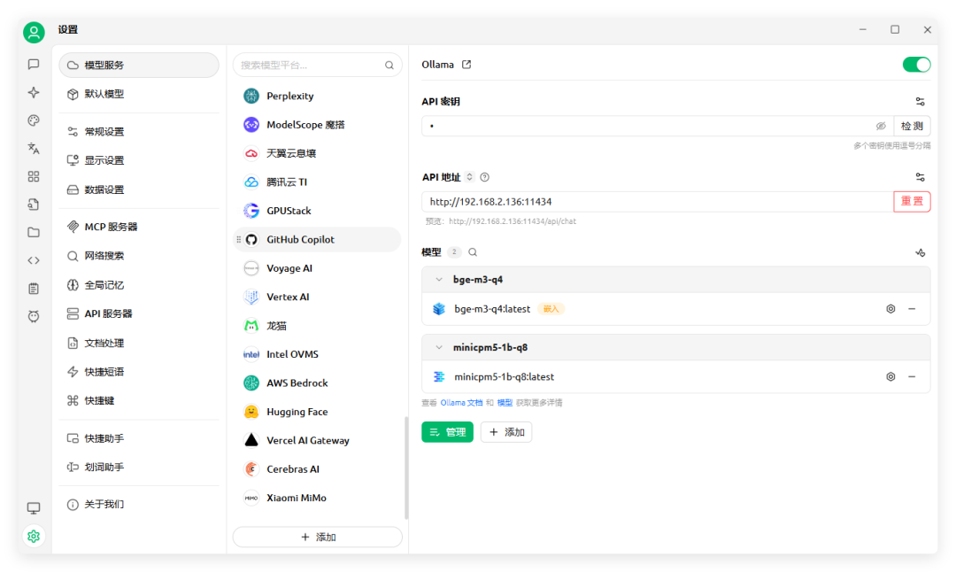The width and height of the screenshot is (956, 572).
Task: Open 网络搜索 settings menu
Action: [139, 256]
